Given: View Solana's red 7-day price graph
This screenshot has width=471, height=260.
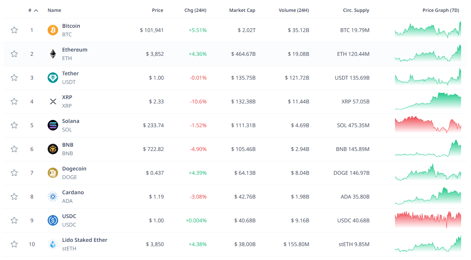Looking at the screenshot, I should (428, 125).
